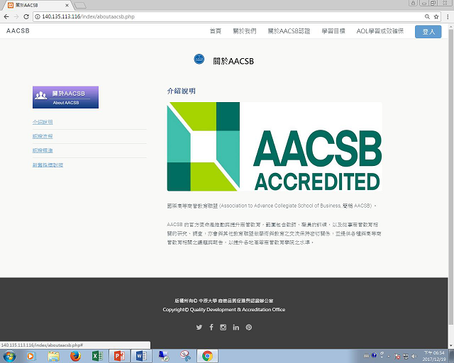The width and height of the screenshot is (454, 363).
Task: Open the Instagram icon in footer
Action: (223, 328)
